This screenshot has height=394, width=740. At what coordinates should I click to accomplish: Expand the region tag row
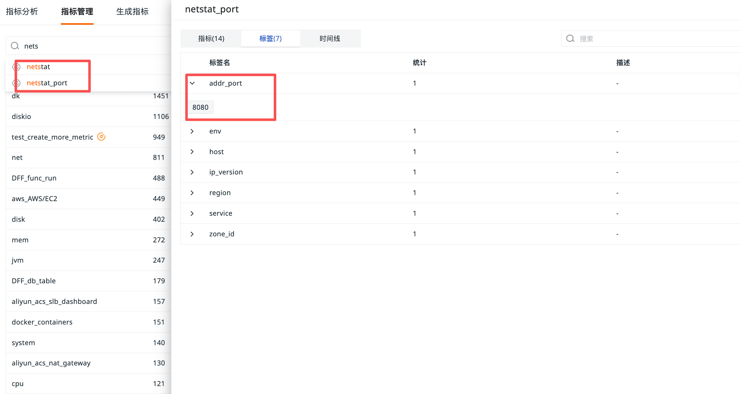(192, 193)
